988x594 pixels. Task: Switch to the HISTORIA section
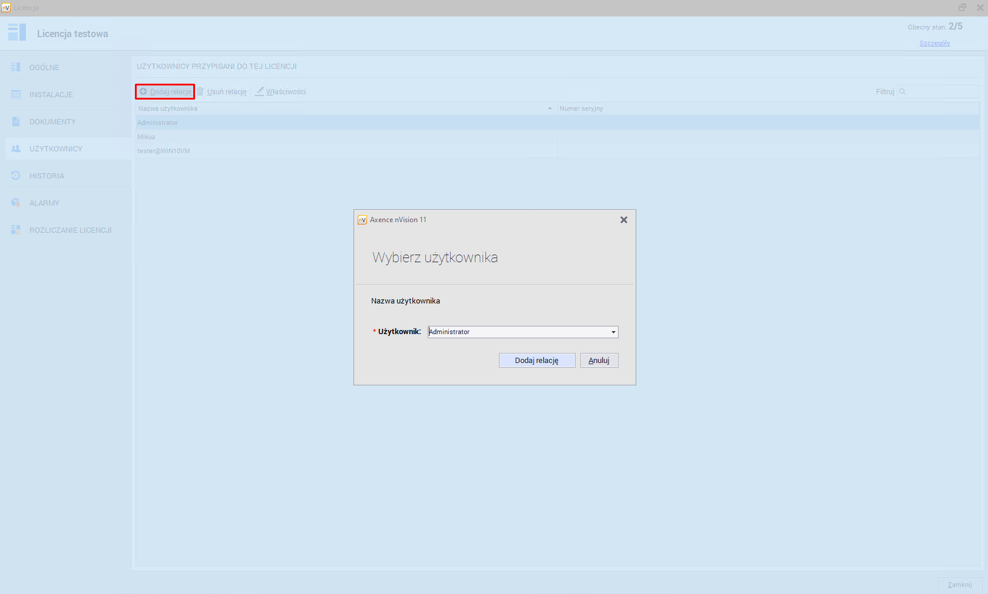click(47, 176)
